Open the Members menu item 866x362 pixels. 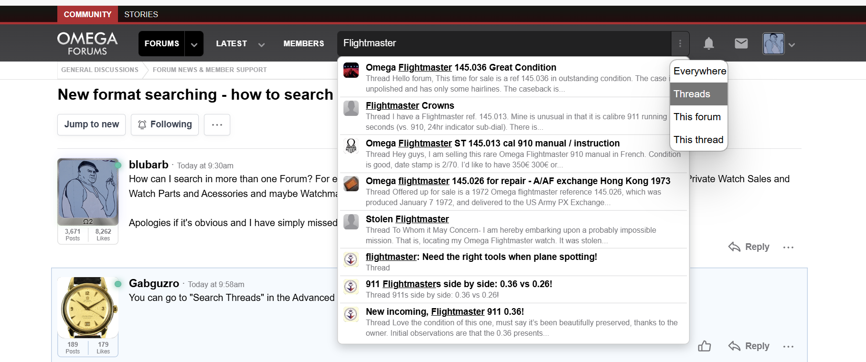click(x=303, y=43)
